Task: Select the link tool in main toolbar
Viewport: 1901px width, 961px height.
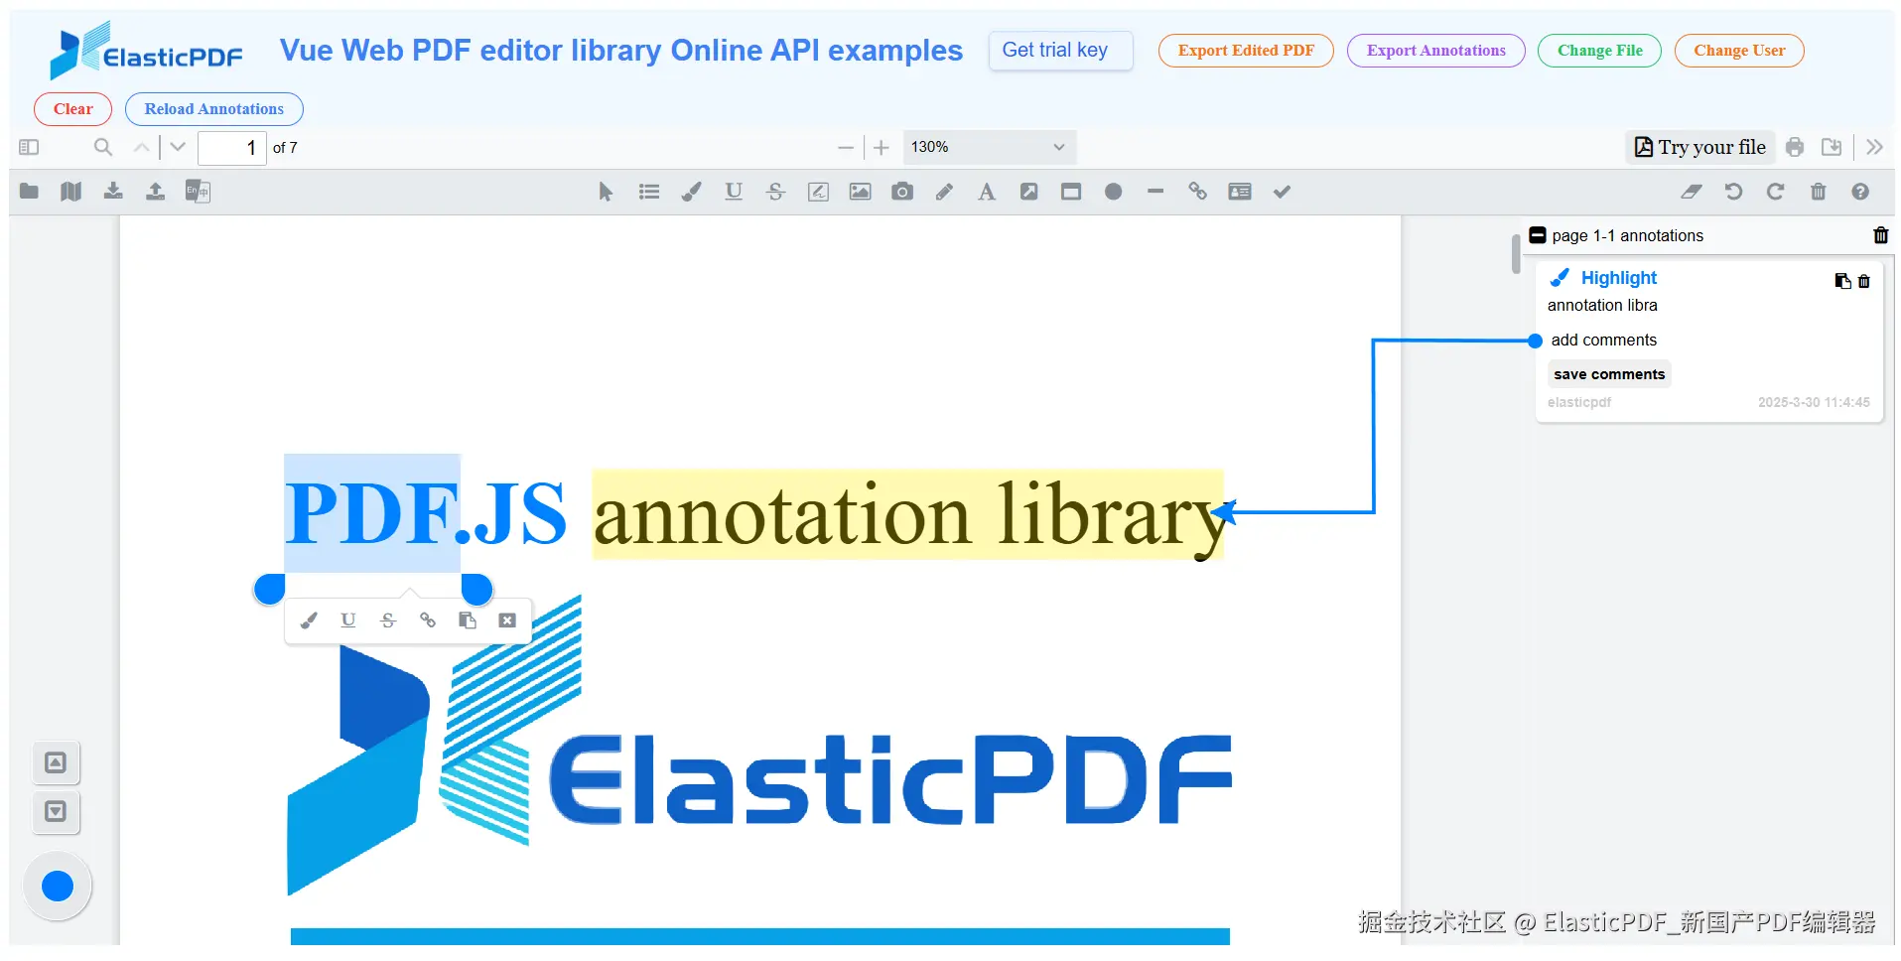Action: (1198, 192)
